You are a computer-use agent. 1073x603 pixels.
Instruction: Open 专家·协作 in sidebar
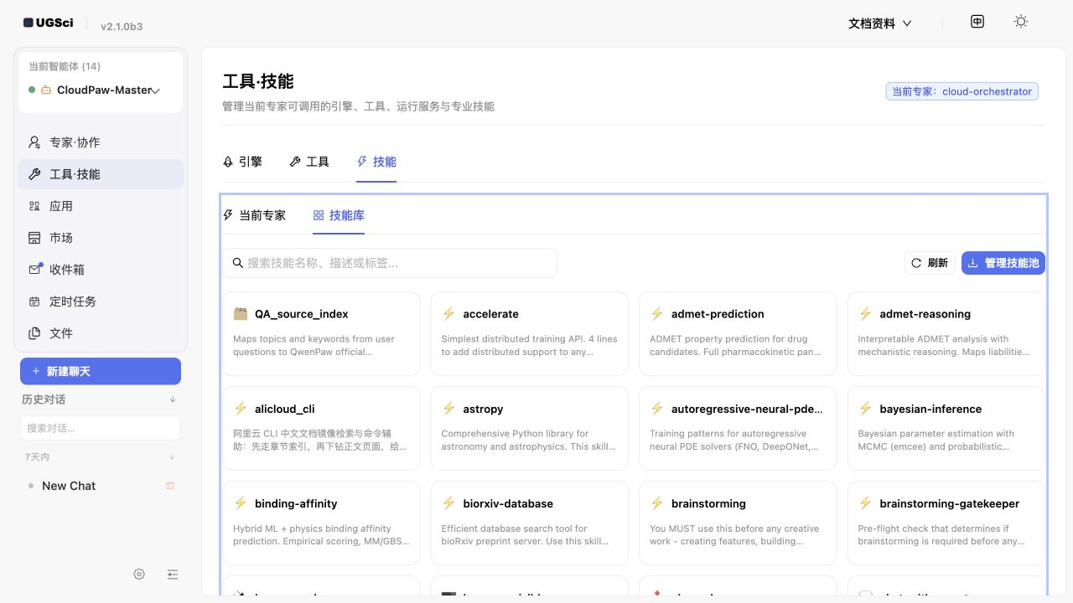click(x=101, y=142)
